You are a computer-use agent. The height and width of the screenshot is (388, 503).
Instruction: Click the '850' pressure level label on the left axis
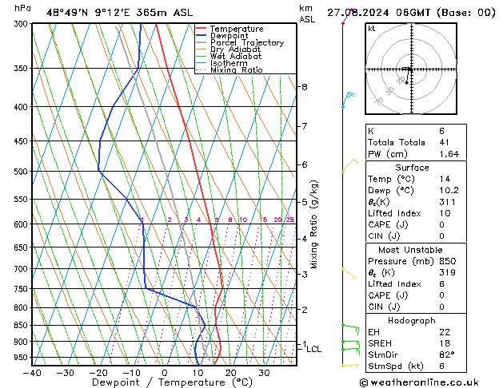coord(22,325)
